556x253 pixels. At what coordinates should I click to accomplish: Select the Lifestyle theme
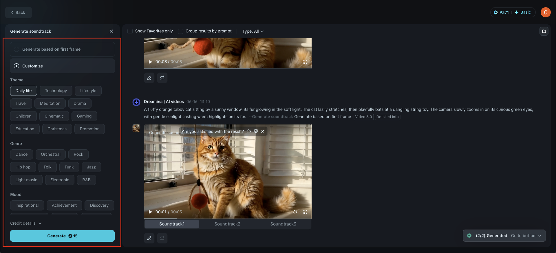tap(88, 91)
